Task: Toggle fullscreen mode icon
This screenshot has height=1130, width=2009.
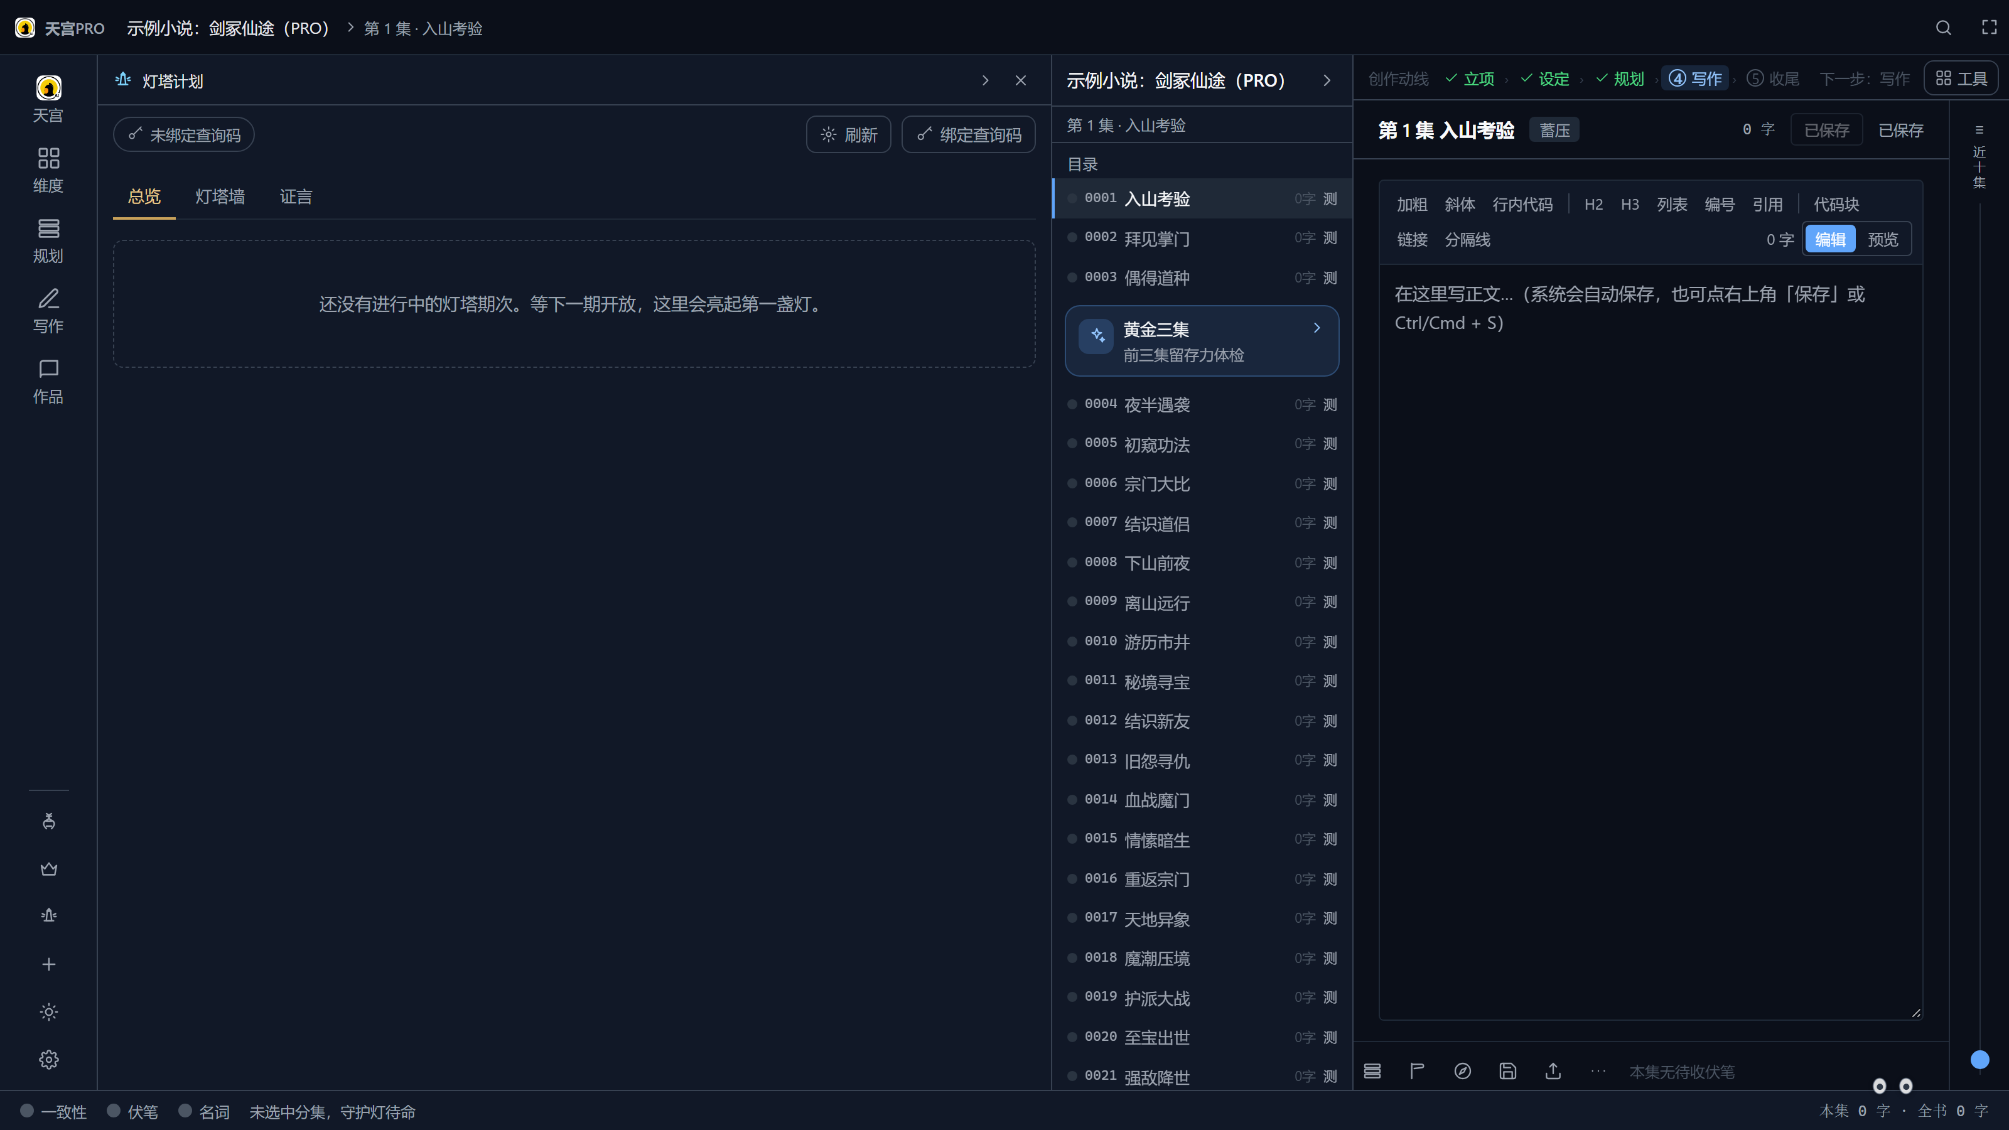Action: (1990, 28)
